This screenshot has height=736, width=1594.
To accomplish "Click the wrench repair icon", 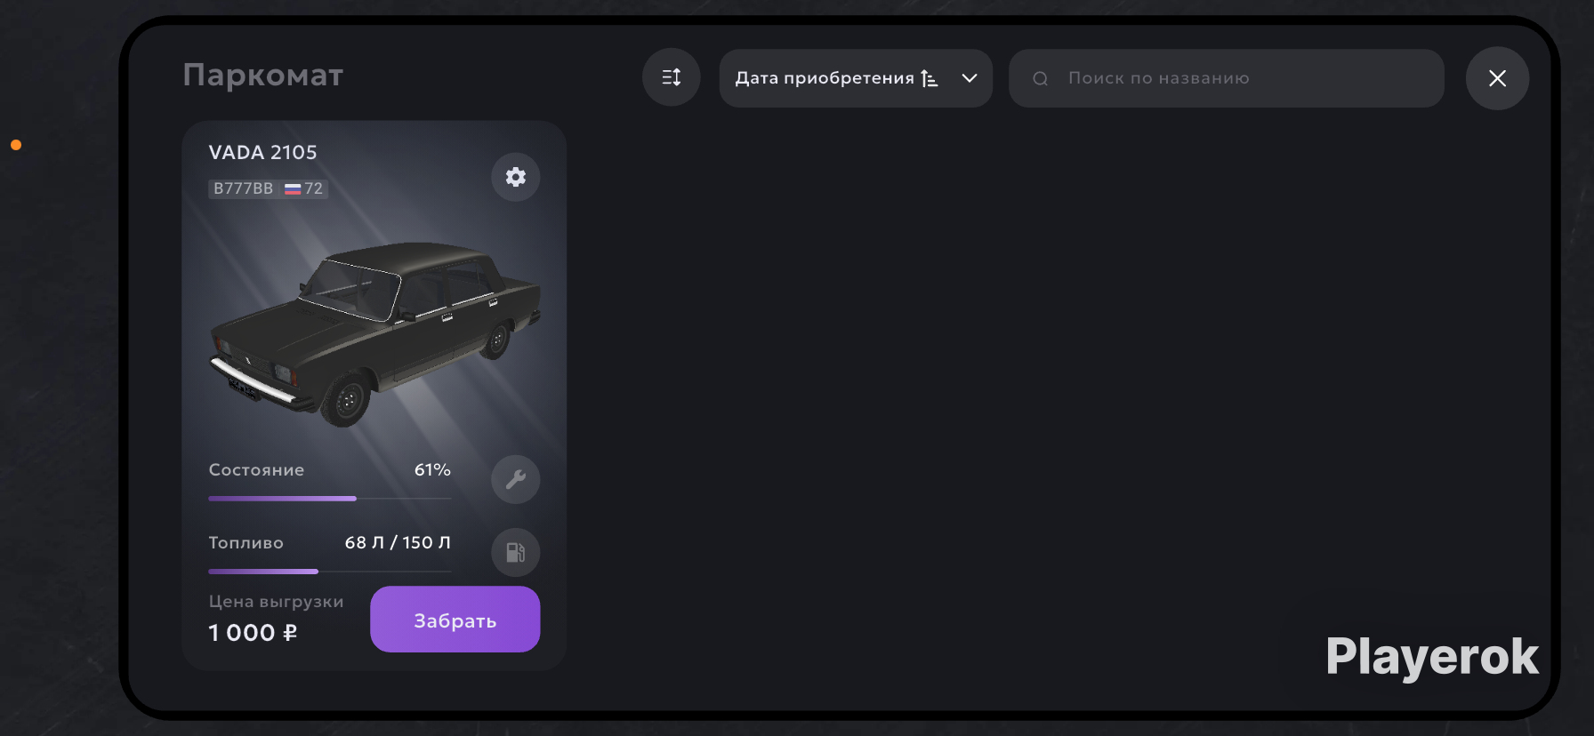I will tap(516, 480).
